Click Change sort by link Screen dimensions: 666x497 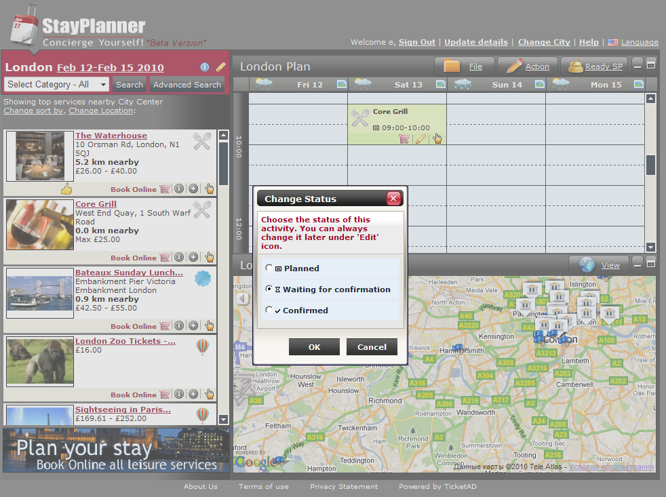(x=33, y=111)
